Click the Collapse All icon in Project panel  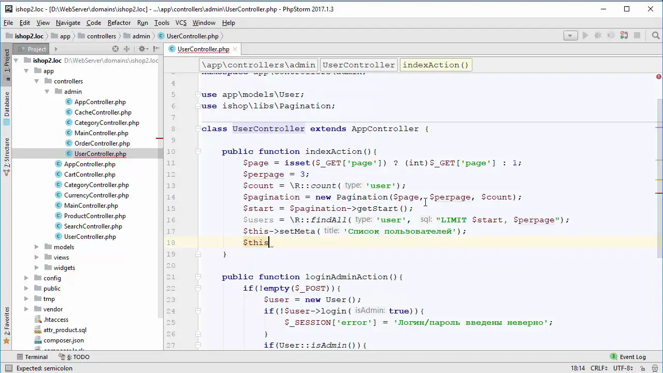pyautogui.click(x=127, y=49)
